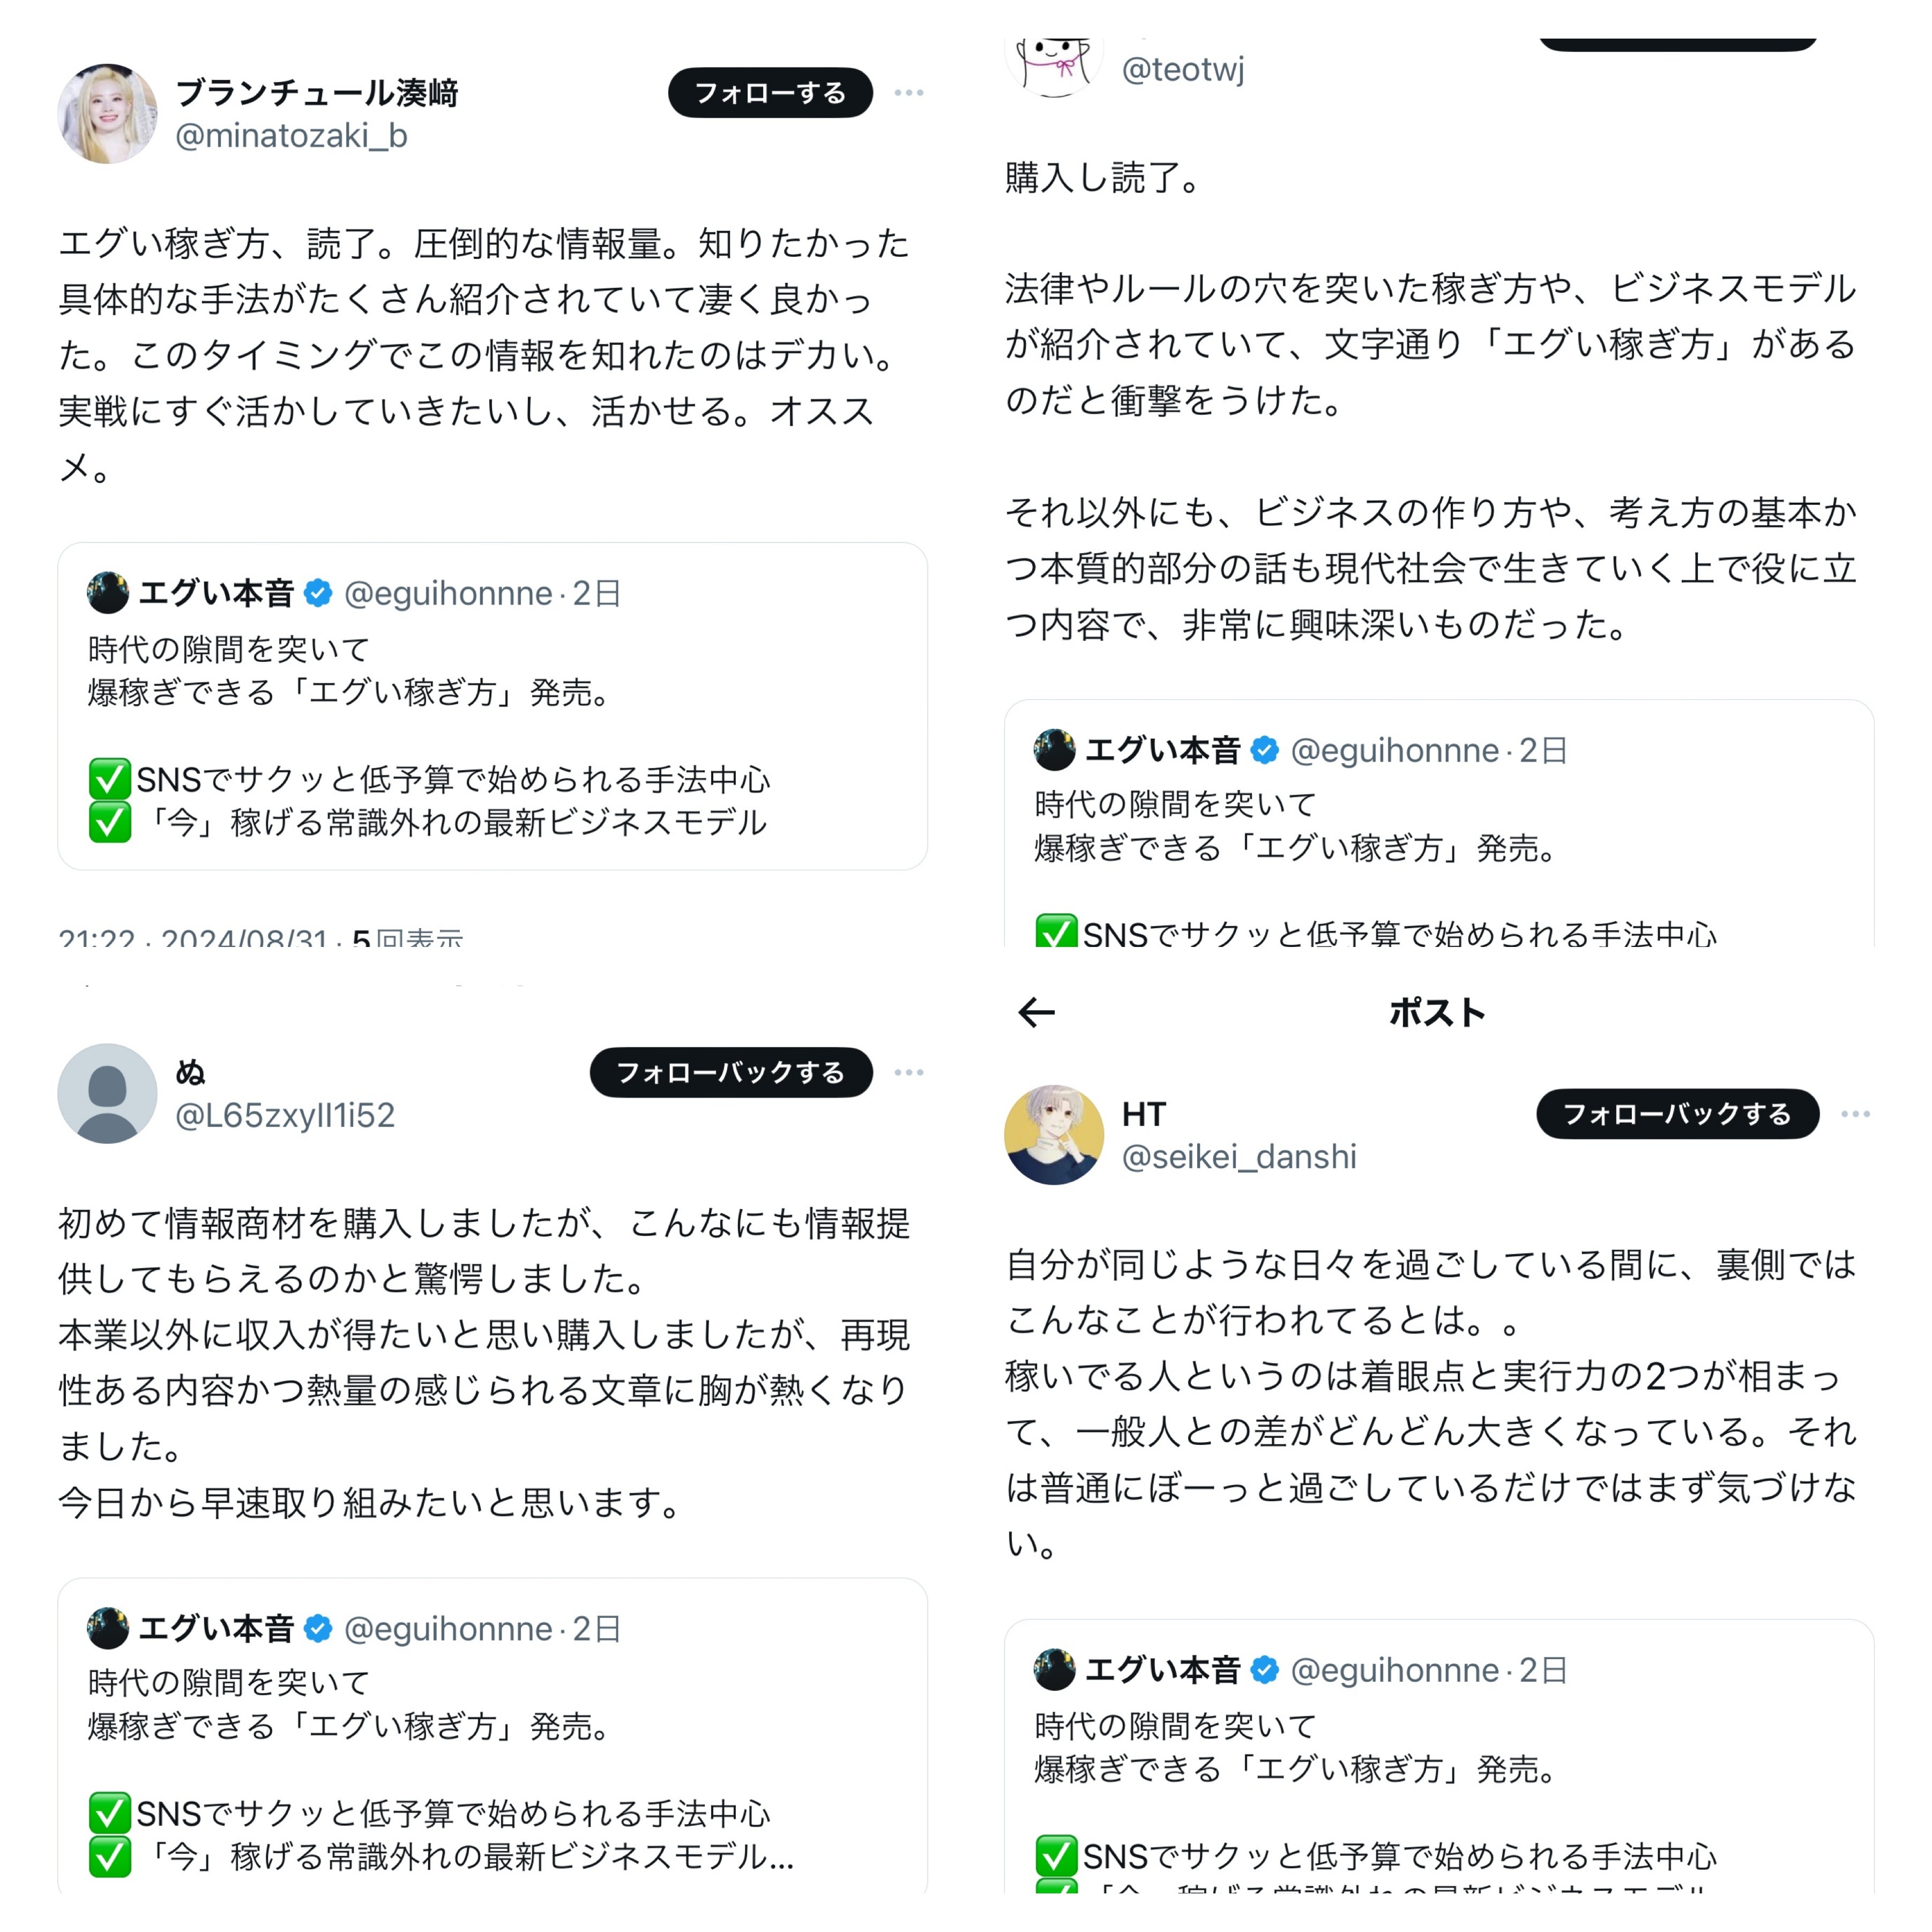The image size is (1932, 1932).
Task: Open the @teotwj handle link
Action: click(x=1183, y=69)
